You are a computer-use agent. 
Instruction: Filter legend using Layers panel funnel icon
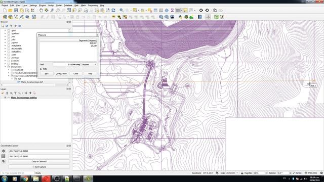pyautogui.click(x=15, y=93)
